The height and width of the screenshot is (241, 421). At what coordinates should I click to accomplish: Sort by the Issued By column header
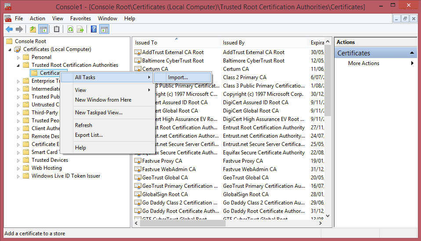point(264,43)
